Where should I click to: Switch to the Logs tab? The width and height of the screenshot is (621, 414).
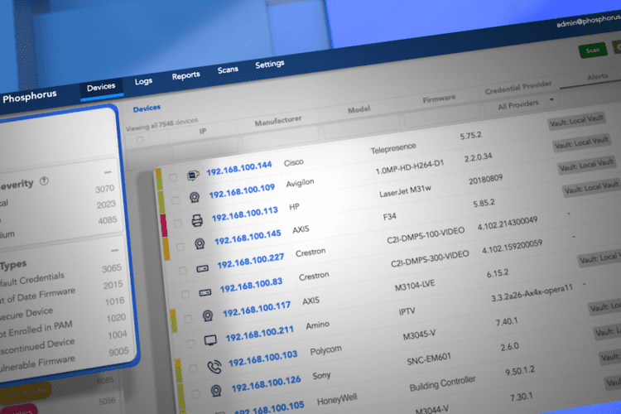[143, 81]
